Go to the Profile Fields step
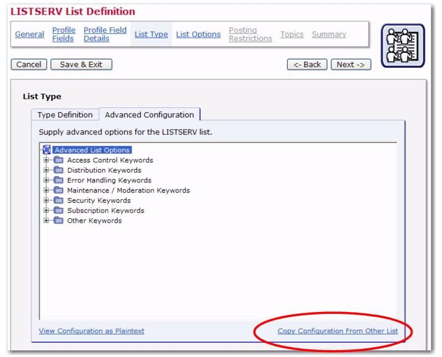This screenshot has height=357, width=442. (64, 35)
